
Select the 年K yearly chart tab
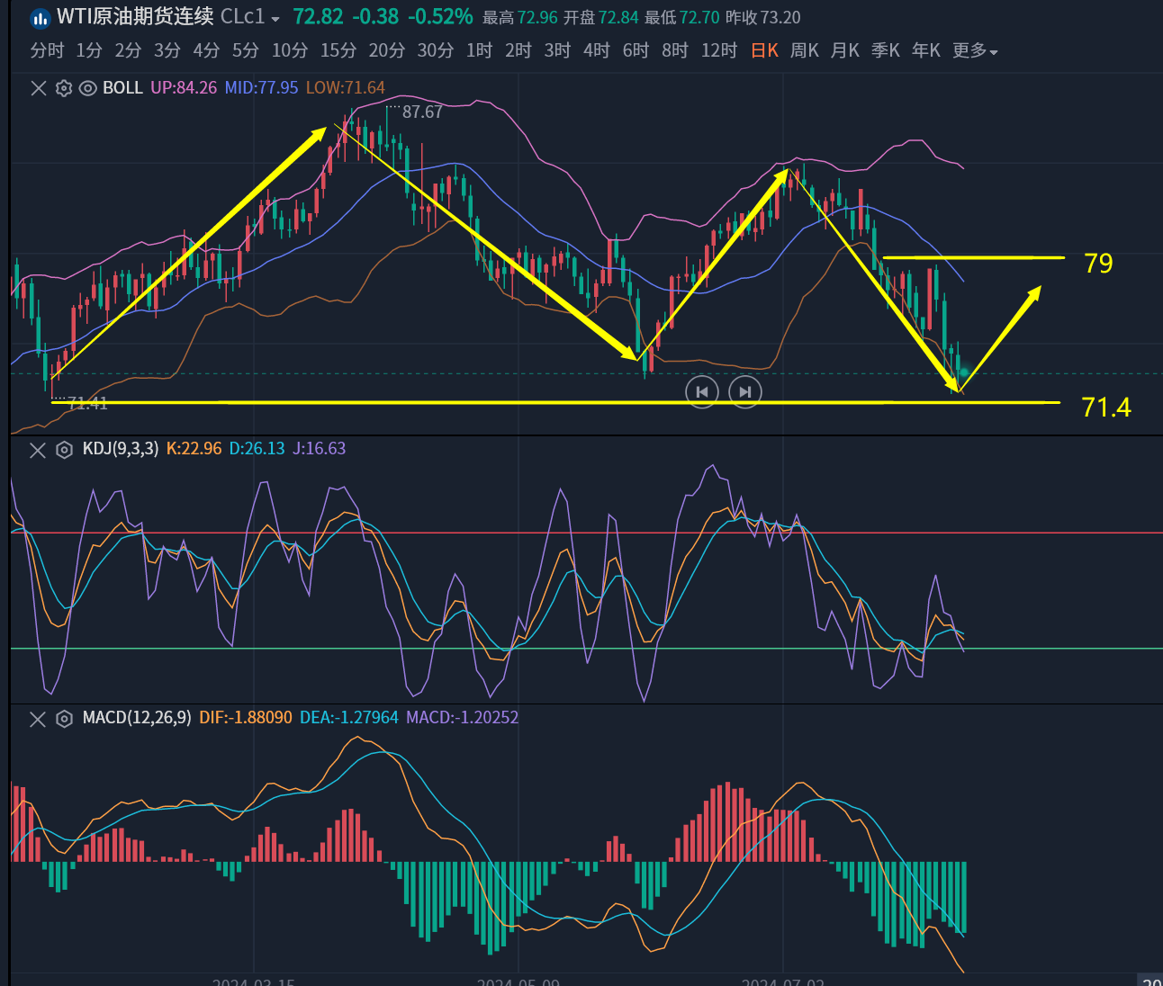(x=925, y=51)
